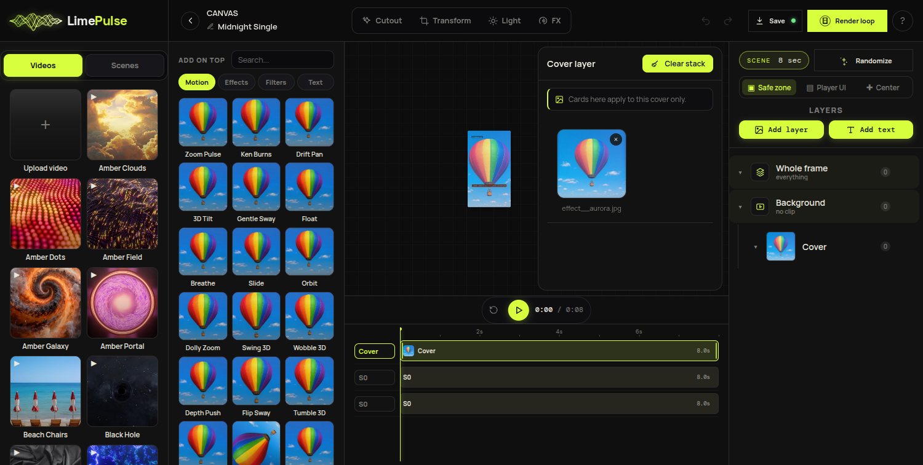This screenshot has width=923, height=465.
Task: Select the Dolly Zoom motion preset
Action: pyautogui.click(x=203, y=316)
